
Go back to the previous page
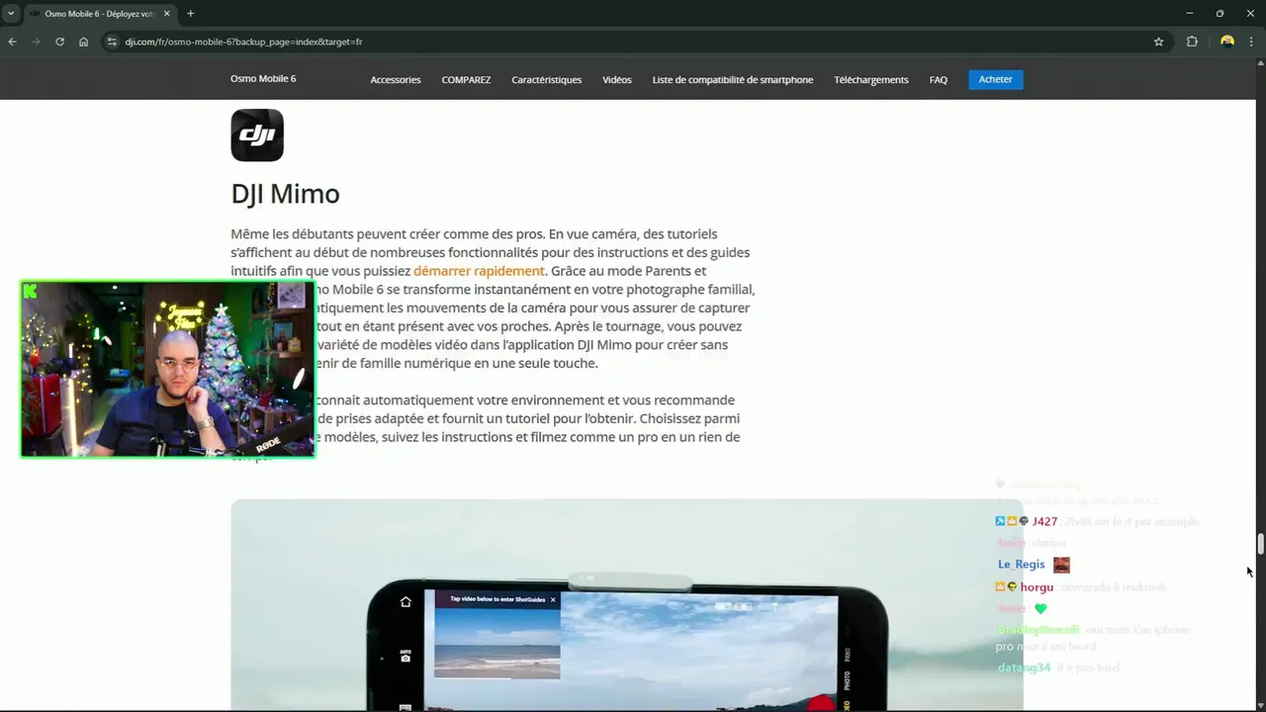point(12,42)
